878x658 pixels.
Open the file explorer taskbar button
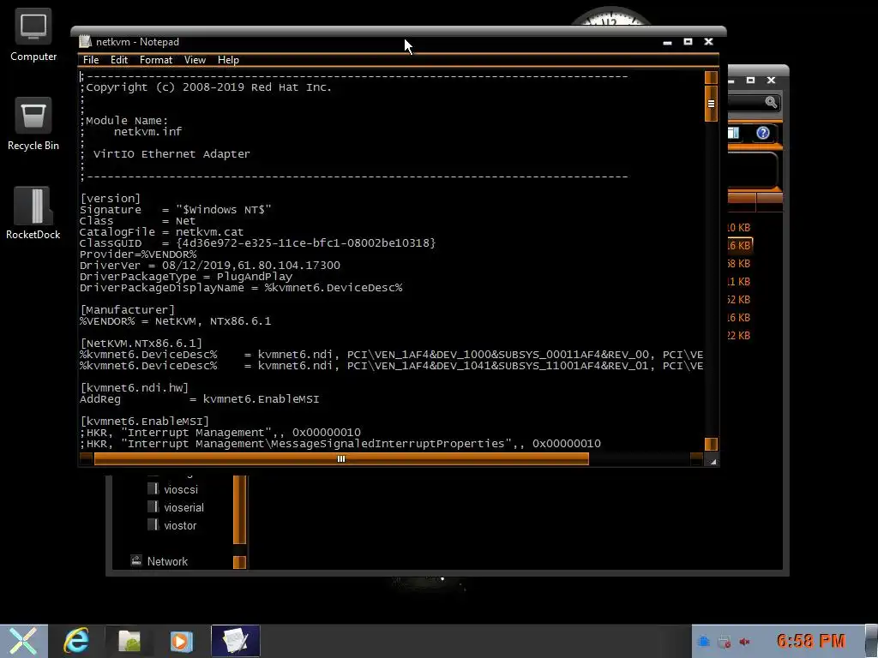[129, 641]
